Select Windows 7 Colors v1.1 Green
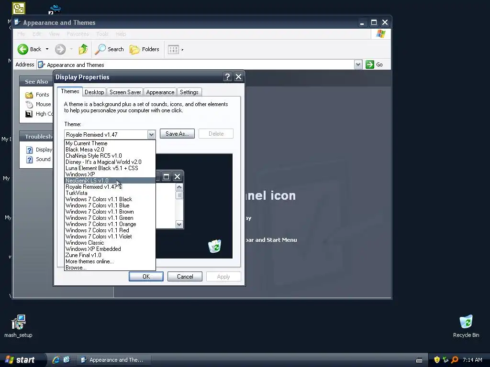Image resolution: width=490 pixels, height=367 pixels. pyautogui.click(x=110, y=218)
